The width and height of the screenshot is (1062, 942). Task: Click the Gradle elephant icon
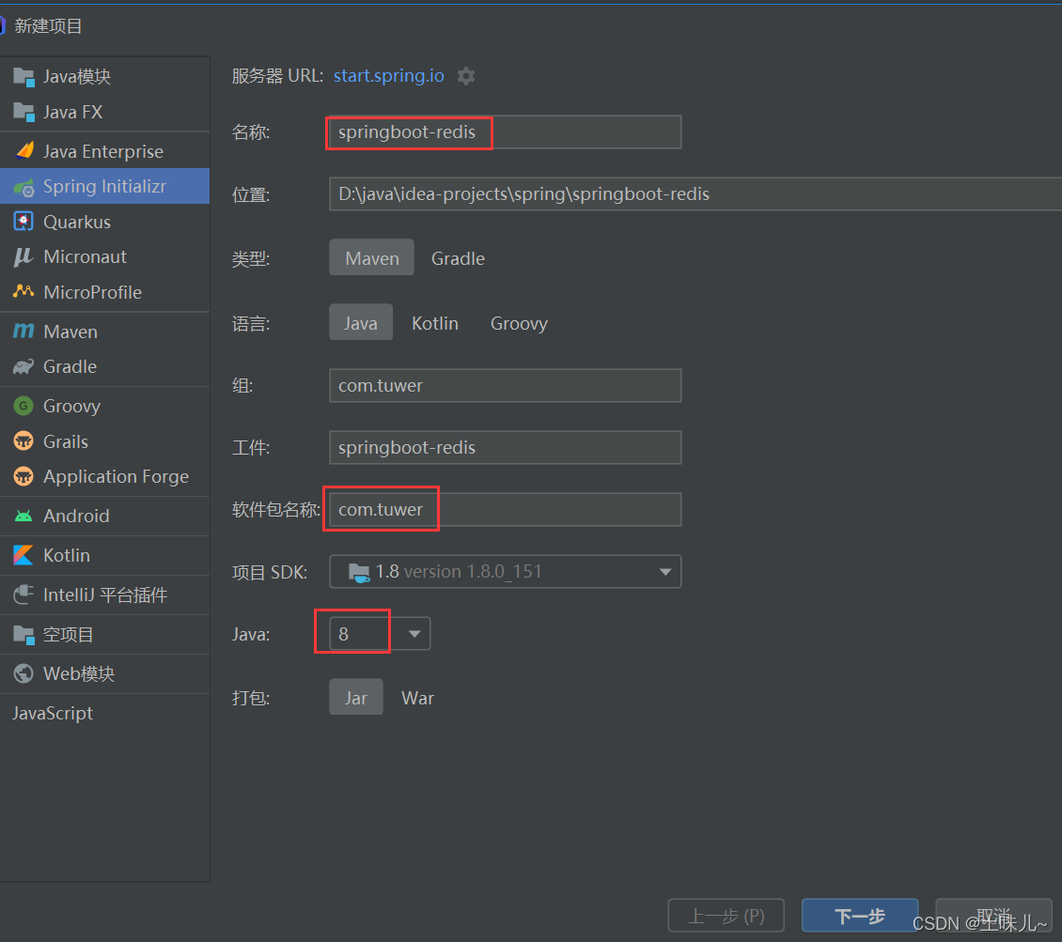tap(23, 367)
